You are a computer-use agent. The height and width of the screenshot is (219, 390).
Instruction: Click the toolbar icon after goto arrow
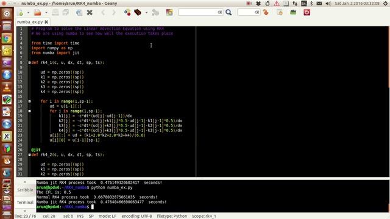[x=280, y=12]
